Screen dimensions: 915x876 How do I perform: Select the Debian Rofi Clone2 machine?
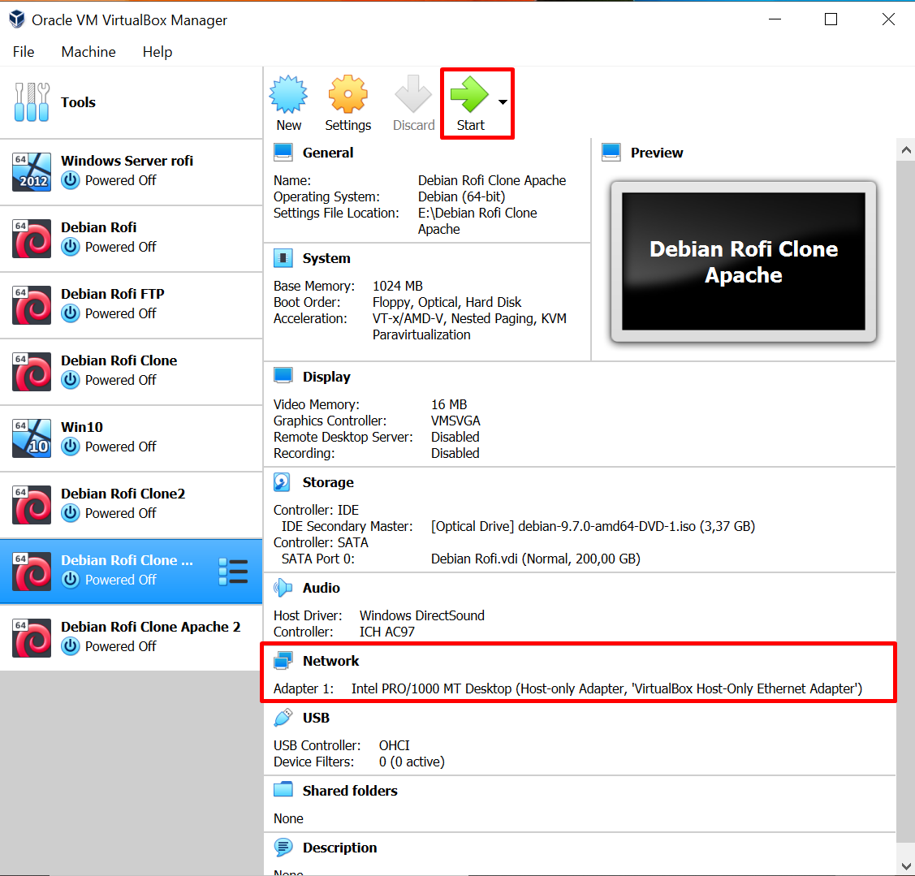[x=132, y=504]
